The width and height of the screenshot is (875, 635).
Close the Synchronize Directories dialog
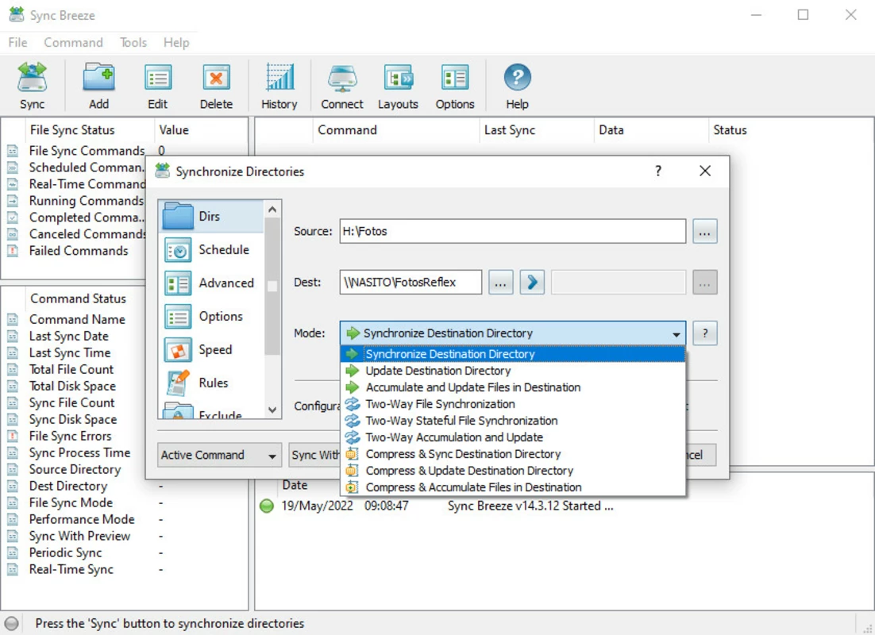pos(705,171)
